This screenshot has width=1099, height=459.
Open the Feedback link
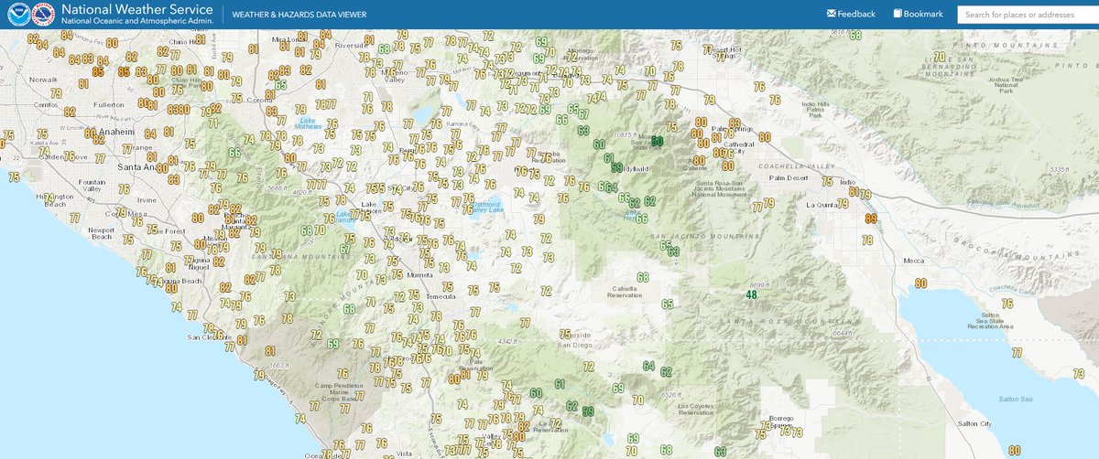tap(851, 14)
